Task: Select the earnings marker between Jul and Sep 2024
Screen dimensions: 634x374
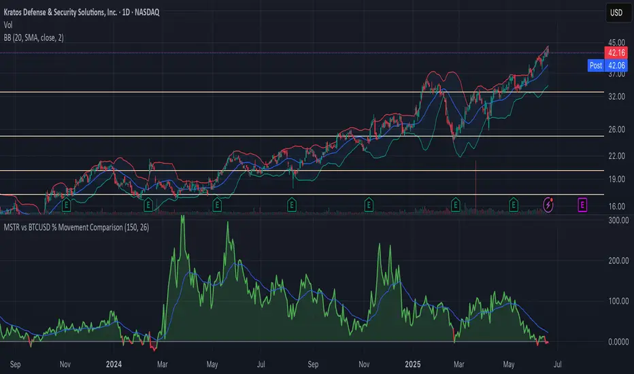Action: pos(292,203)
